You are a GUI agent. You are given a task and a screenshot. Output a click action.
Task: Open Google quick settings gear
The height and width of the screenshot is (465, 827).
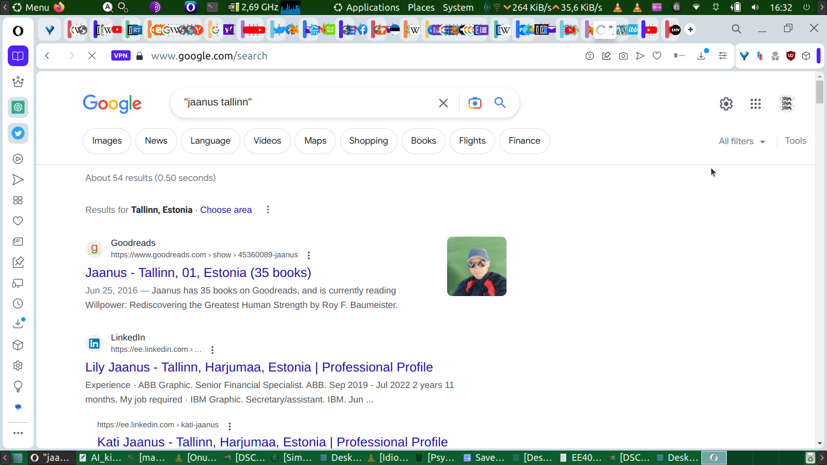point(726,104)
